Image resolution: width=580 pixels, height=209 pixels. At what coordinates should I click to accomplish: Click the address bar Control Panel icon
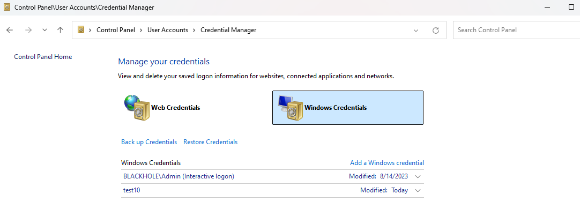(x=81, y=30)
